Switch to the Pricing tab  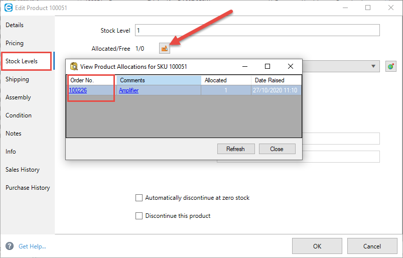tap(15, 43)
